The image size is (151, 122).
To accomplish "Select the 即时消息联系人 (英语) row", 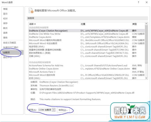I will point(87,53).
